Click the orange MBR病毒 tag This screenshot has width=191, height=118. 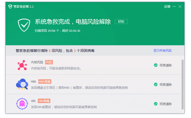click(45, 82)
